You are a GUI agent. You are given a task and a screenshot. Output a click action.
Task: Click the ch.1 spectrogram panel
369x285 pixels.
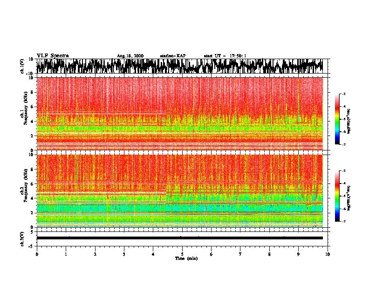point(179,114)
